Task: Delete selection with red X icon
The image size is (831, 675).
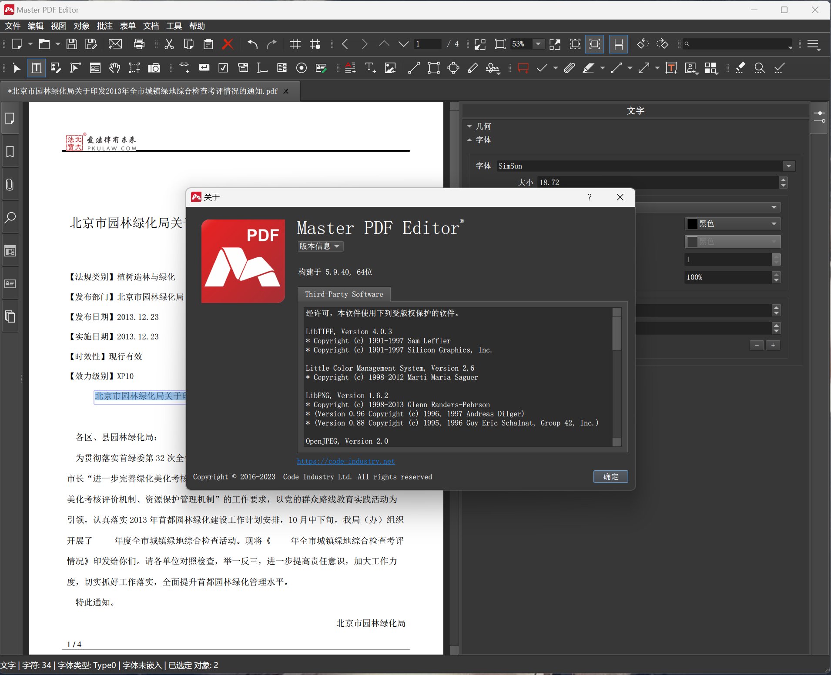Action: pos(228,44)
